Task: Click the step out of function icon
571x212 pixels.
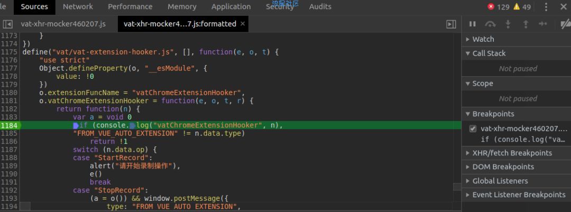Action: 526,24
